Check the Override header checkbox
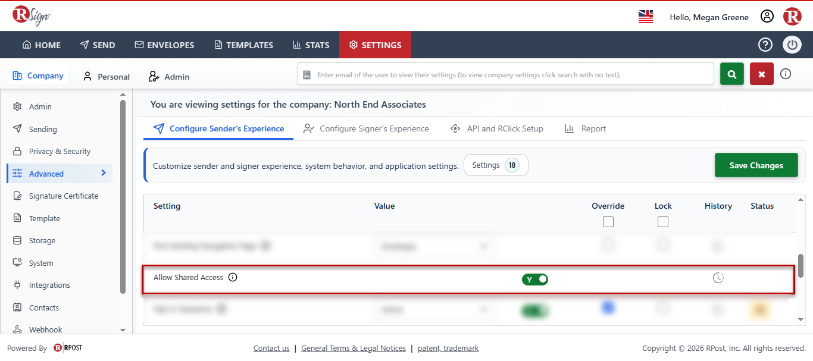Screen dimensions: 813x361 608,222
